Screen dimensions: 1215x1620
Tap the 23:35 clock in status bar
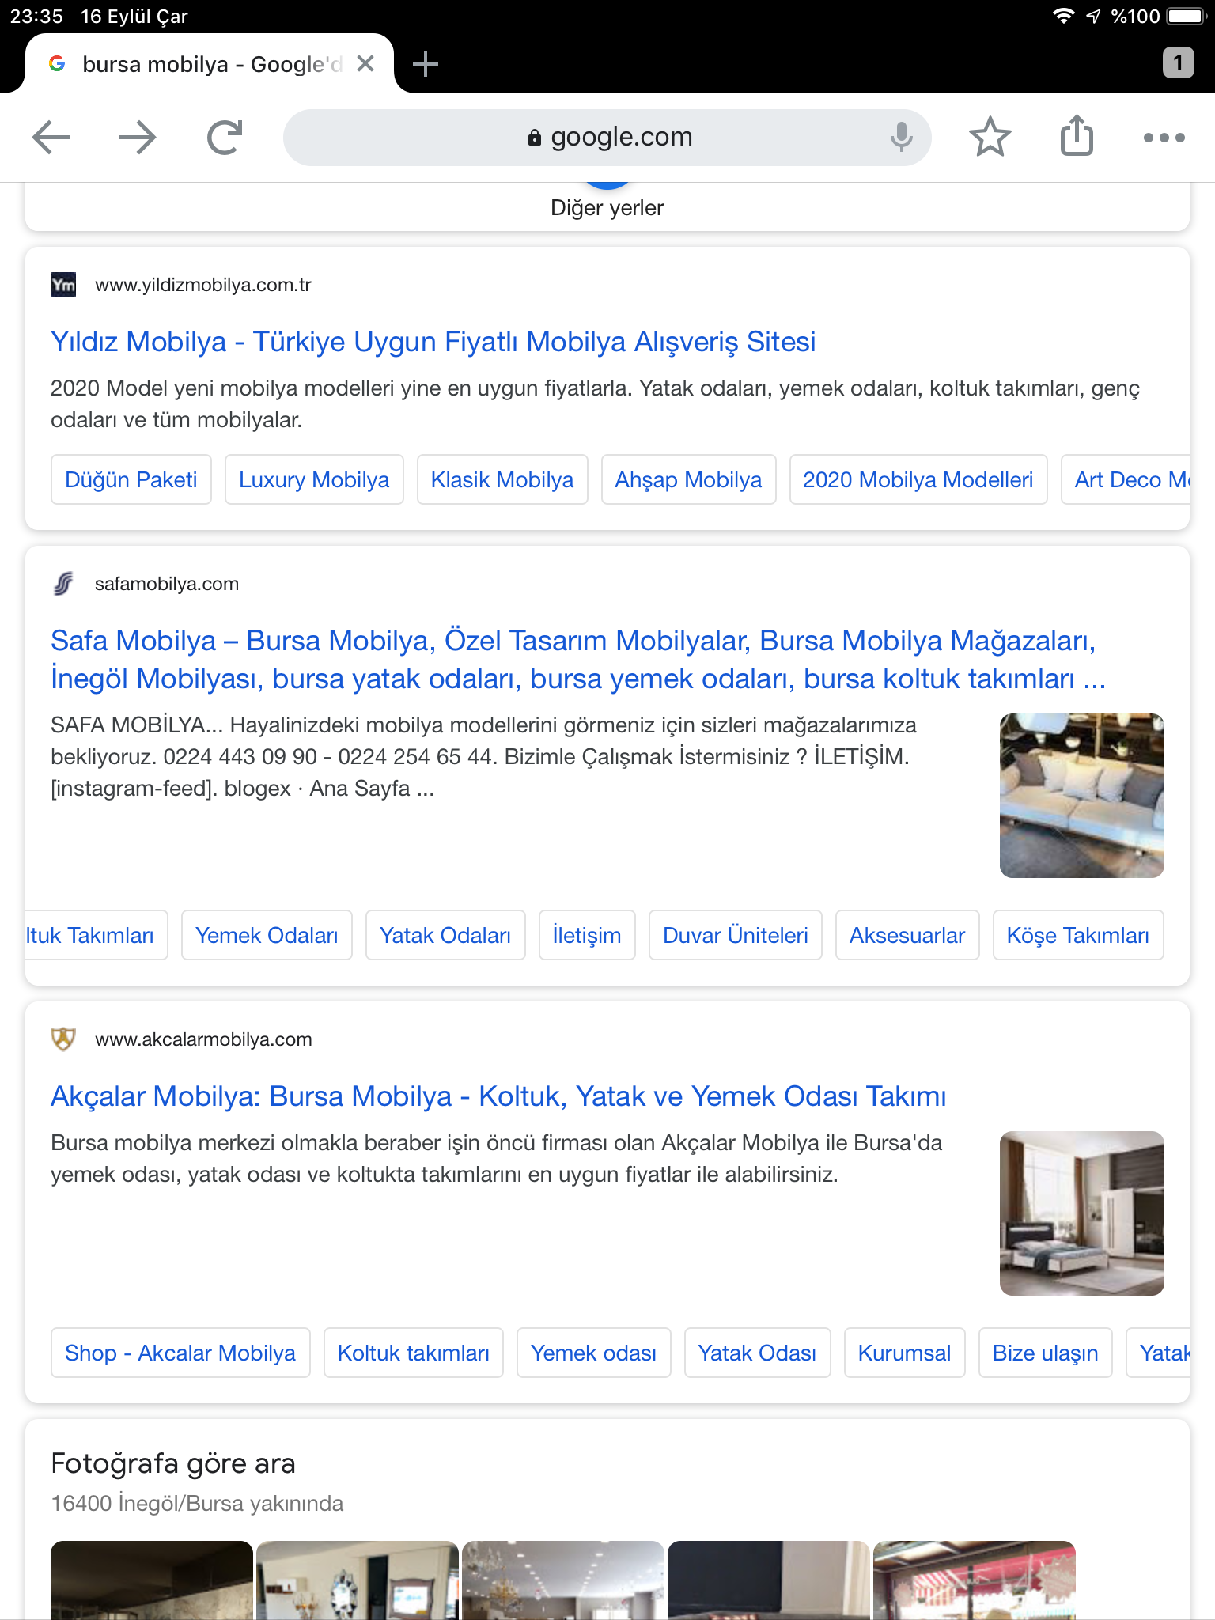(x=36, y=16)
